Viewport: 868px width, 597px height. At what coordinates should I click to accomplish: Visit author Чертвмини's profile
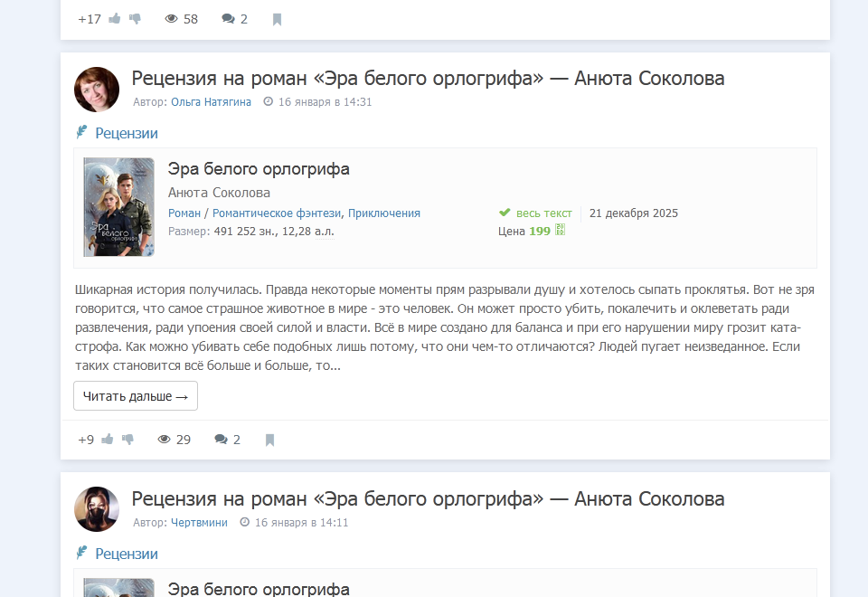(199, 522)
